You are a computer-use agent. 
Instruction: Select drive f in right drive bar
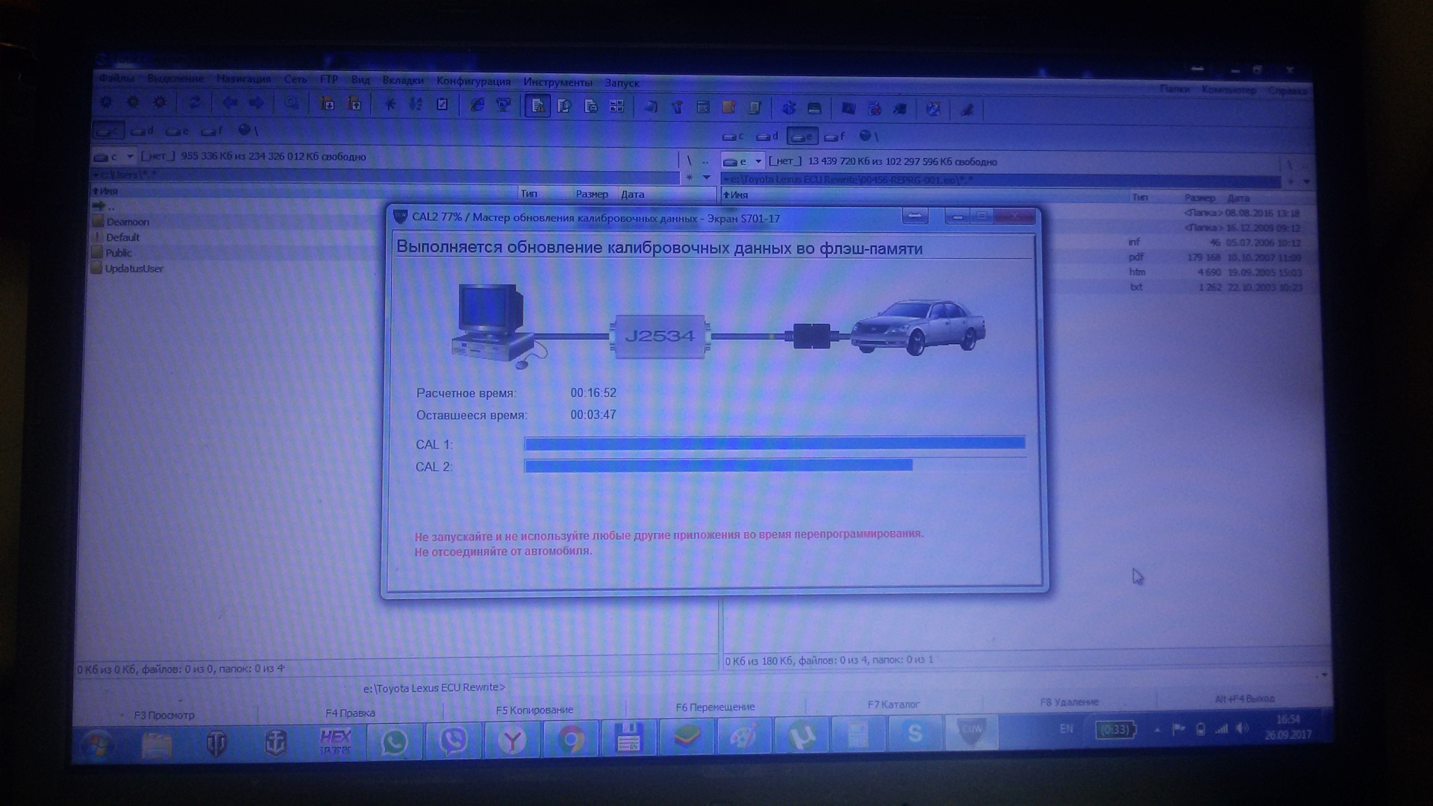coord(834,136)
